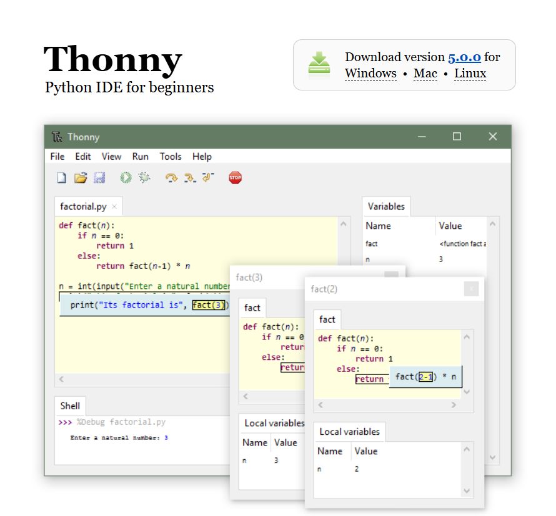Click the Variables panel scroll down arrow
This screenshot has width=556, height=516.
492,457
